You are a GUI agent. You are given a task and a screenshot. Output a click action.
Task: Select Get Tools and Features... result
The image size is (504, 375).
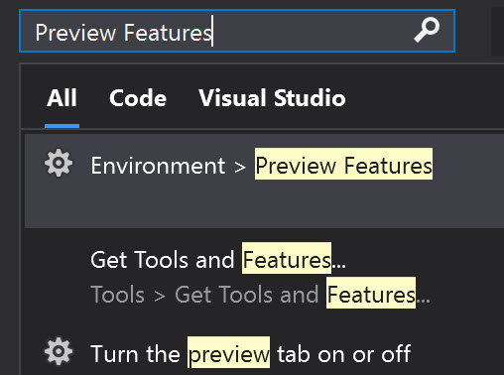(x=218, y=260)
